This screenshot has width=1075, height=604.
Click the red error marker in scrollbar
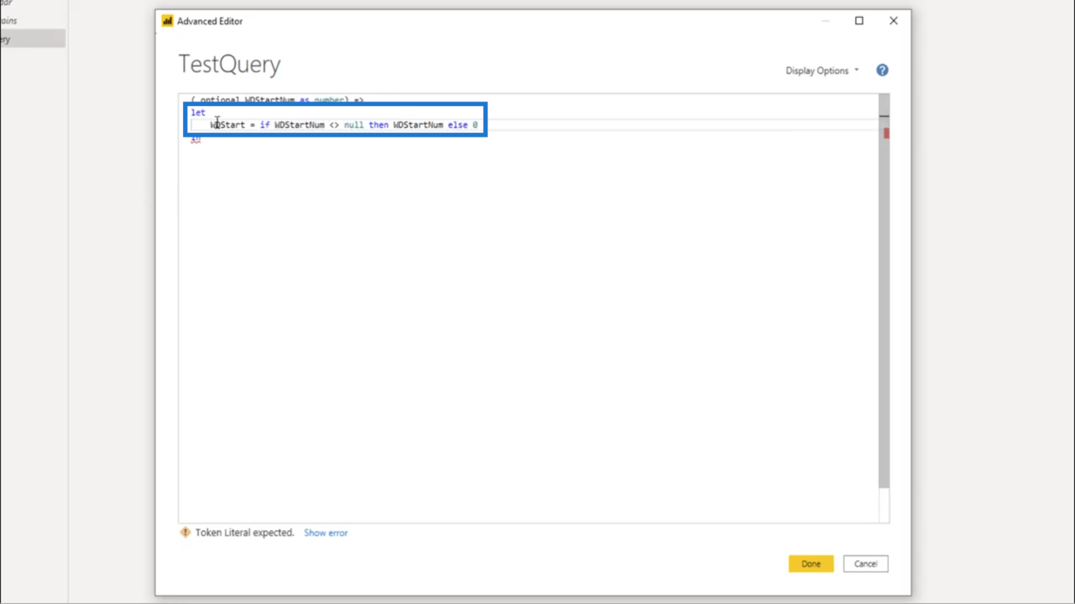(886, 133)
